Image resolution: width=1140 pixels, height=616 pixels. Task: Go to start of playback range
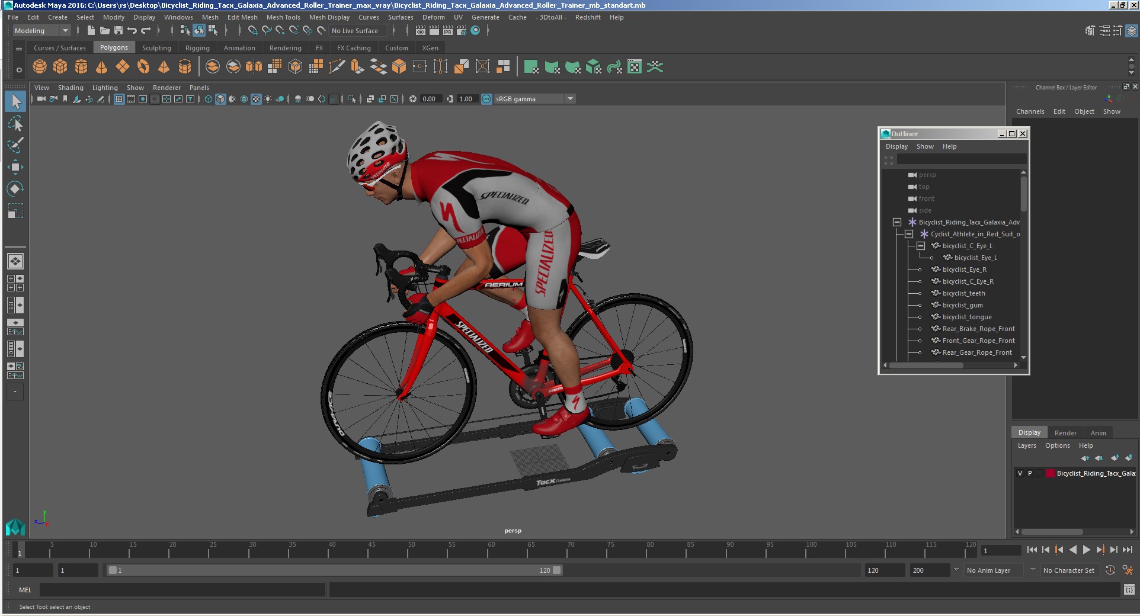pos(1032,550)
